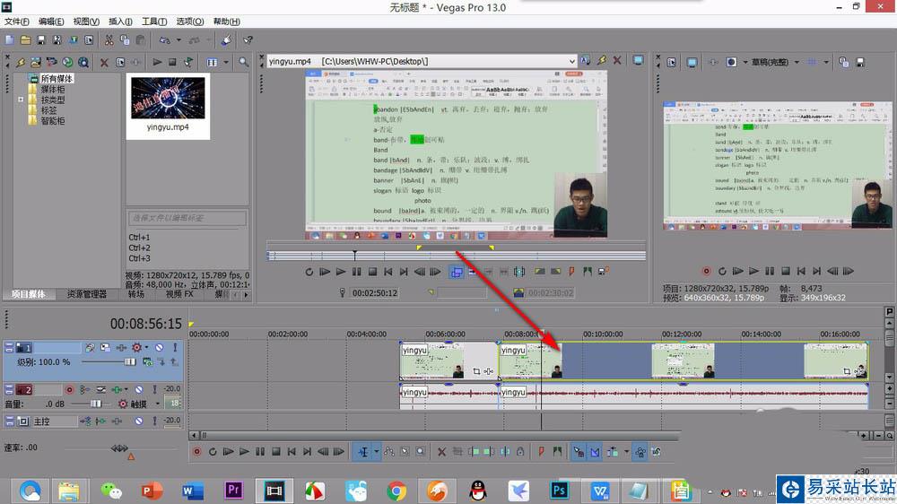897x504 pixels.
Task: Click the Record button in preview window
Action: [706, 271]
